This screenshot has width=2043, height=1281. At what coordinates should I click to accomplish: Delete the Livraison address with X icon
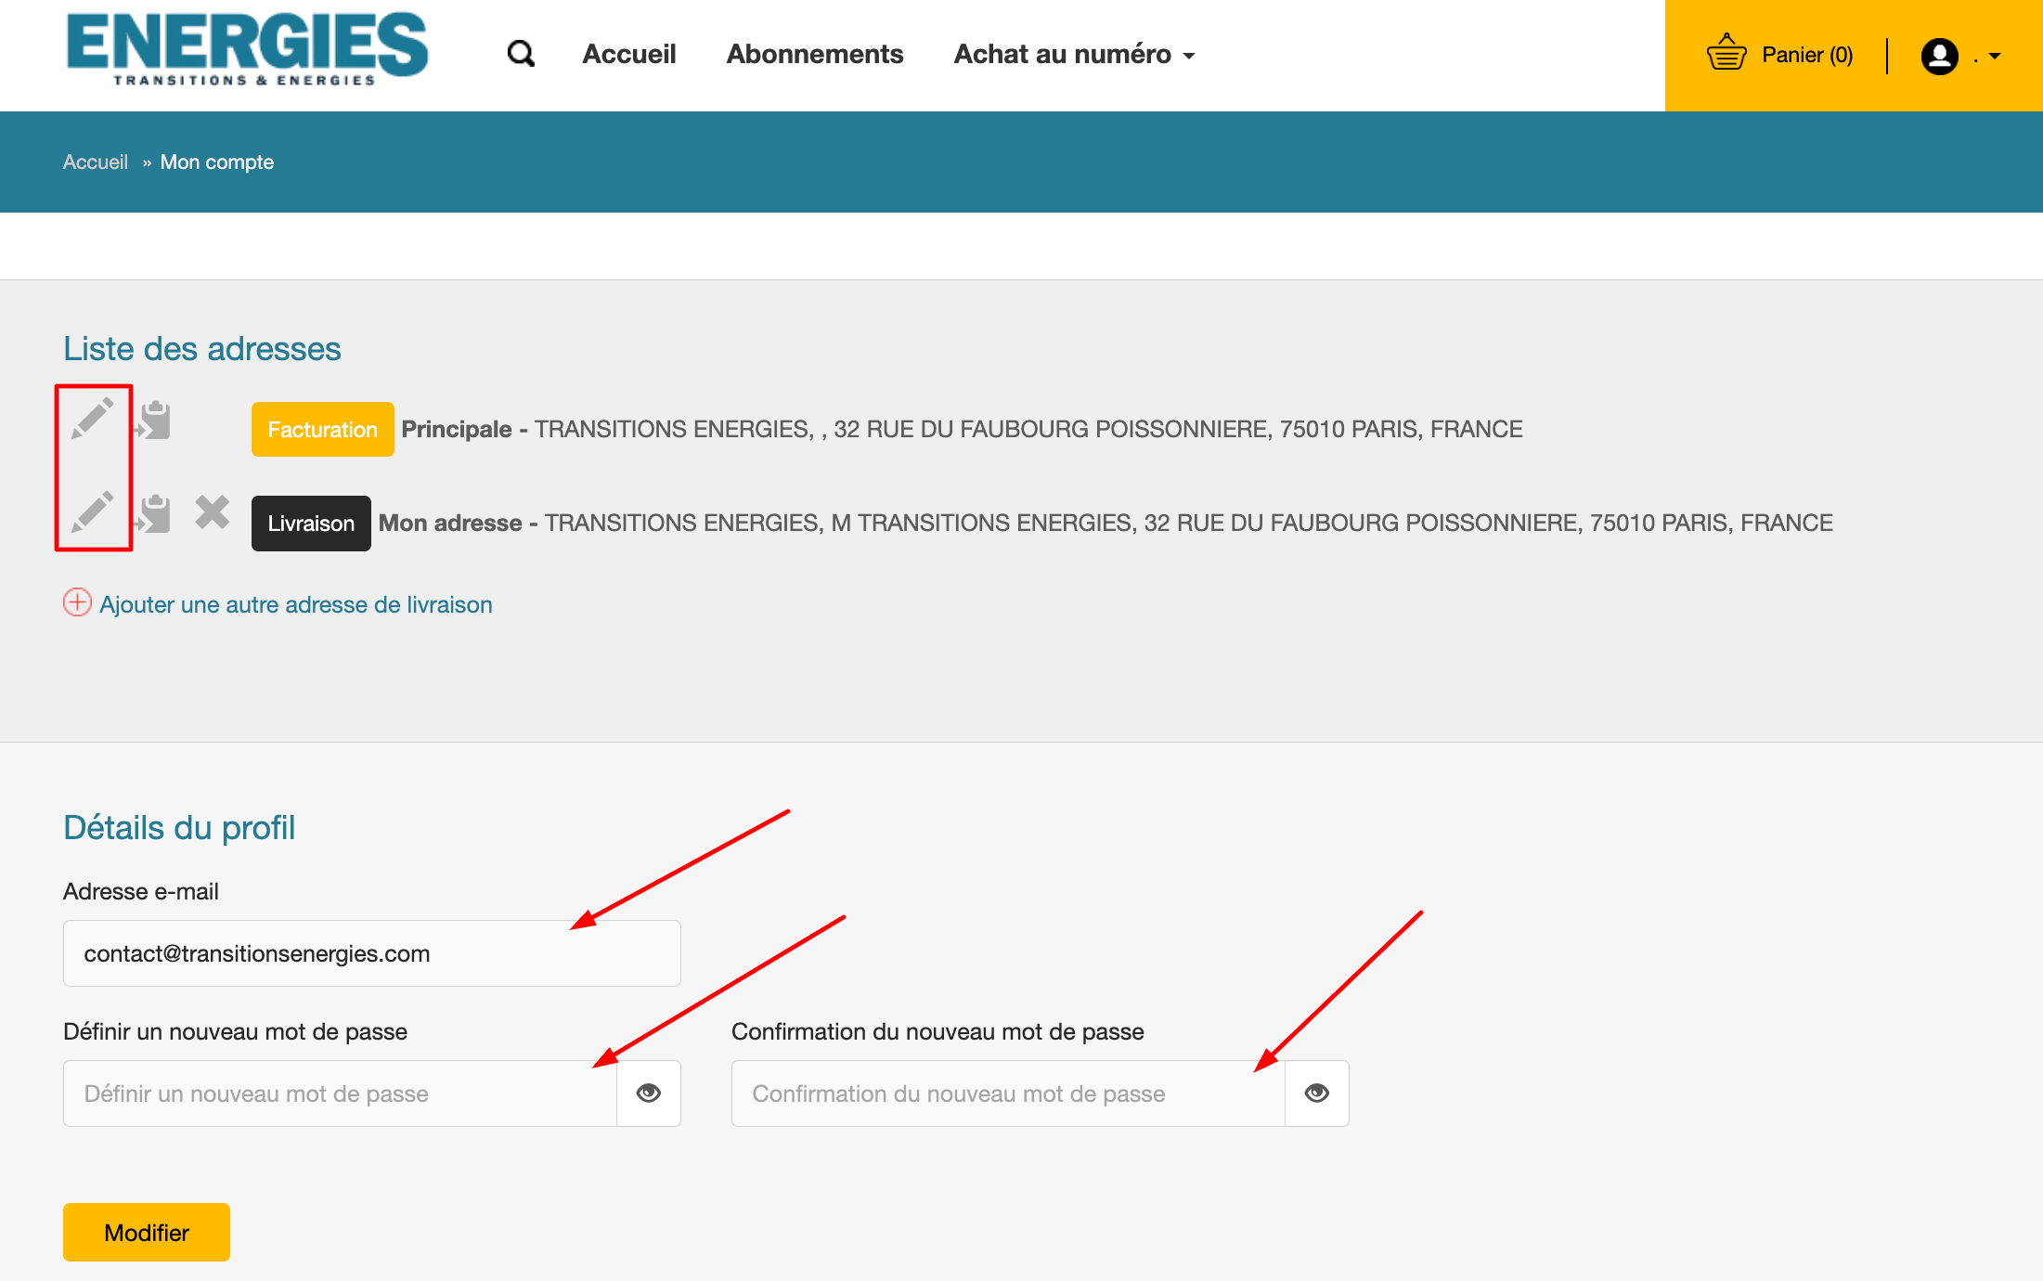(213, 511)
